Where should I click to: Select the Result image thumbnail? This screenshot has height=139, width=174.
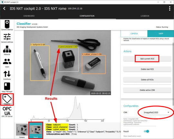pos(36,130)
